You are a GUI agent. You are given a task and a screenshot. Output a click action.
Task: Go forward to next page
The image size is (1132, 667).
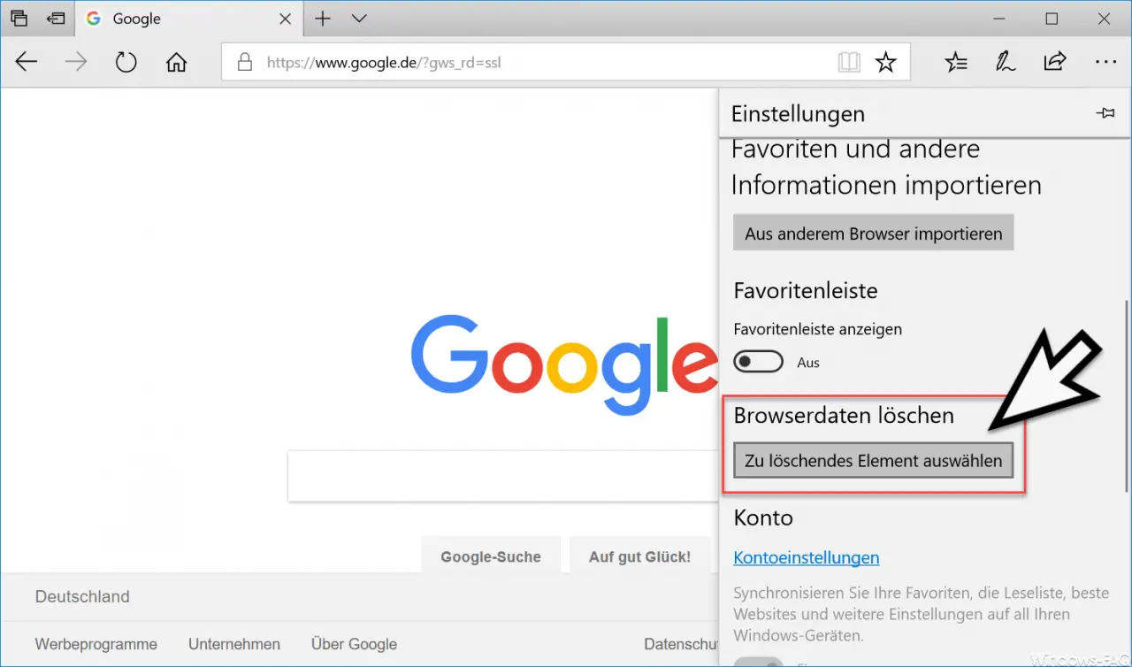coord(77,62)
